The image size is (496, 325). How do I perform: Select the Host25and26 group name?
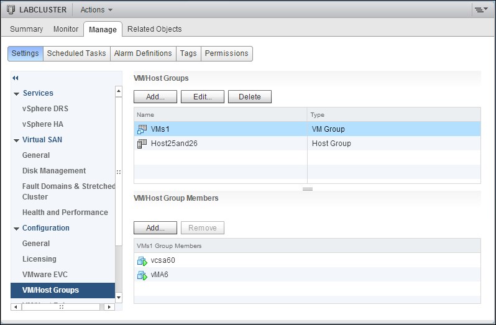[174, 143]
